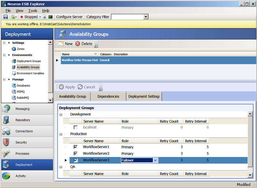Open the Tools menu
Screen dimensions: 257x188
click(x=33, y=11)
